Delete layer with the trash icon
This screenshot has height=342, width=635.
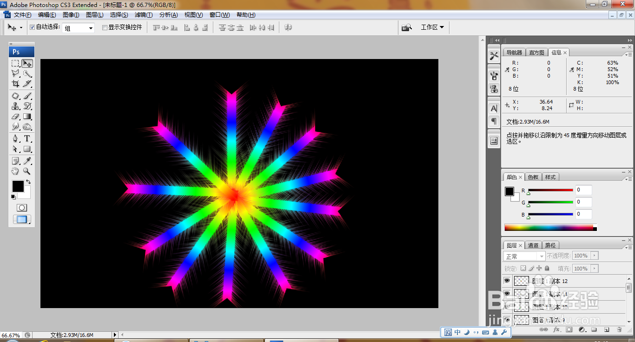619,329
